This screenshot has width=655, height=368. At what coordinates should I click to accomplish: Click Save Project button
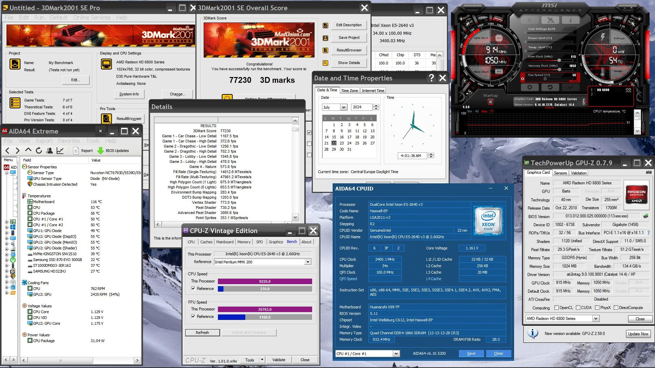click(x=349, y=38)
